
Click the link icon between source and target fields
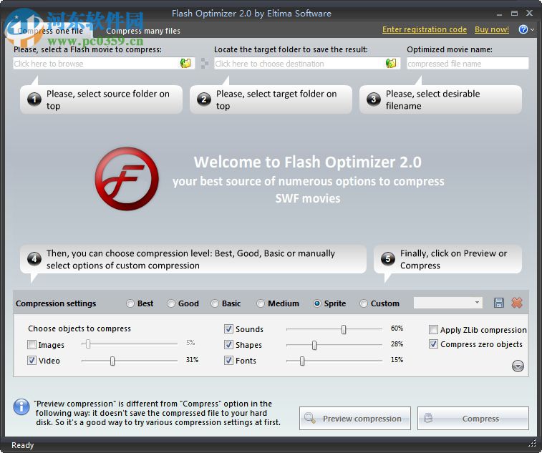point(205,63)
